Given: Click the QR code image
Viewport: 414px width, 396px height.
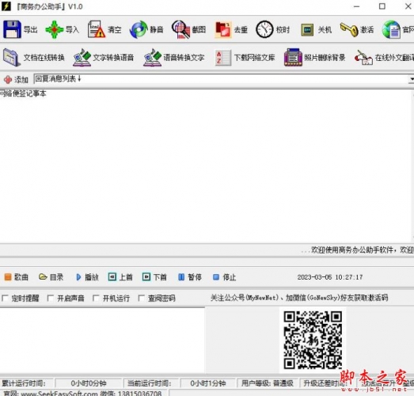Looking at the screenshot, I should point(313,340).
